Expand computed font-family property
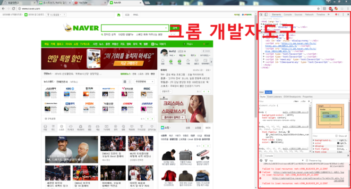The height and width of the screenshot is (189, 351). click(x=313, y=149)
